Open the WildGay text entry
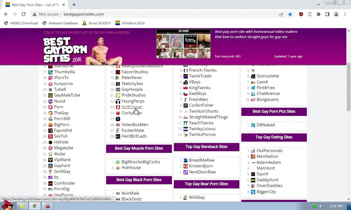351x210 pixels. pos(197,197)
